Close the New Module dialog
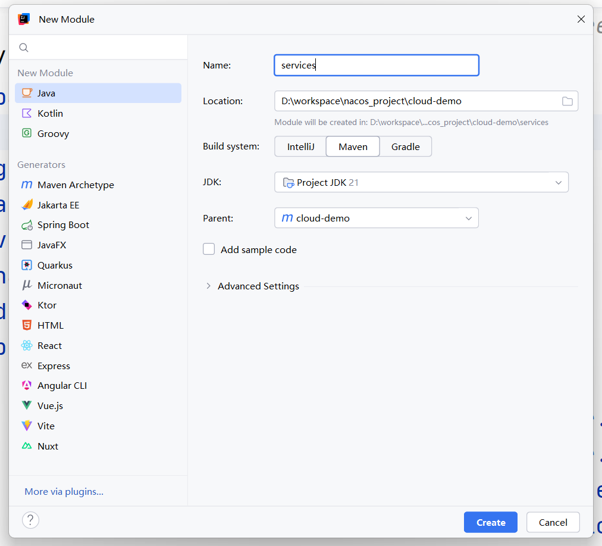The height and width of the screenshot is (546, 602). [x=581, y=19]
